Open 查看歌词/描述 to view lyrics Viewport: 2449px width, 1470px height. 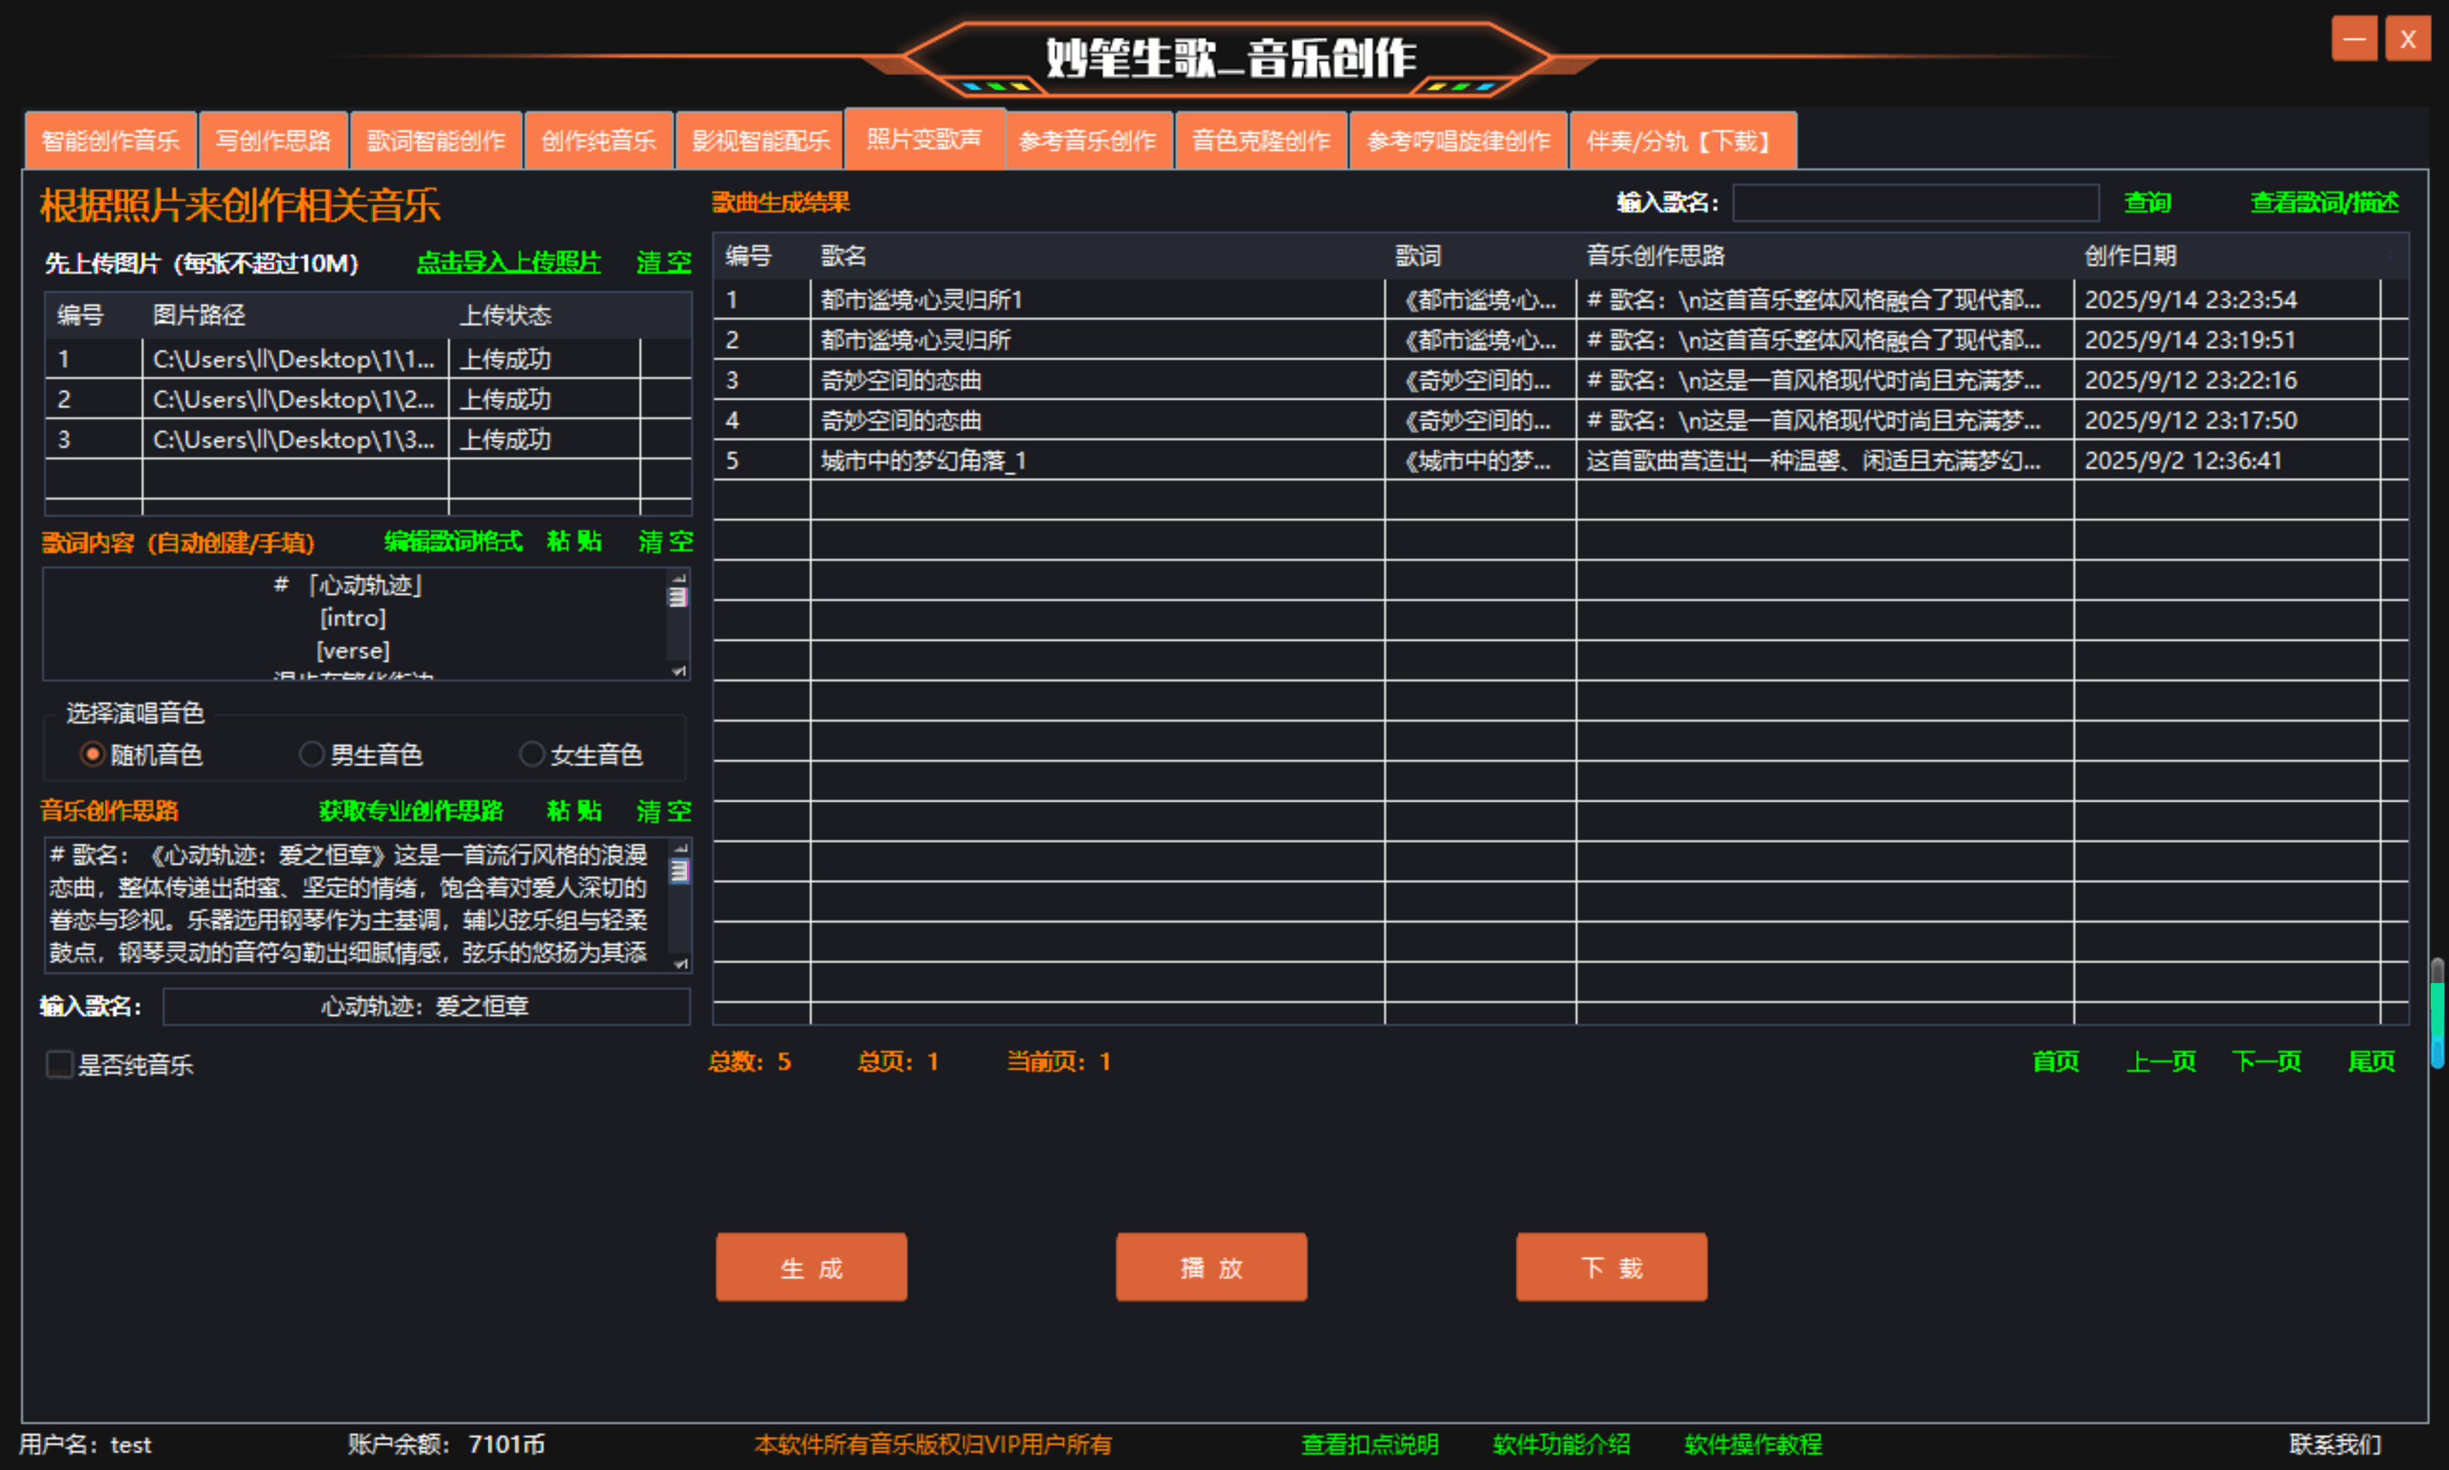pos(2325,202)
